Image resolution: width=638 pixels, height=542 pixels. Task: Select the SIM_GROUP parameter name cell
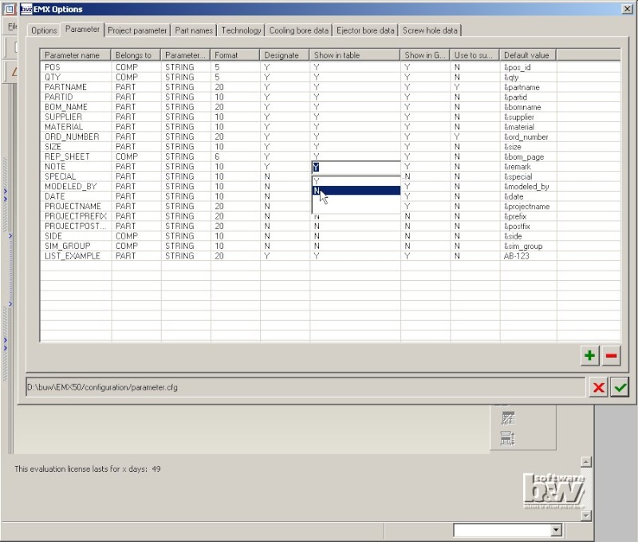(76, 246)
